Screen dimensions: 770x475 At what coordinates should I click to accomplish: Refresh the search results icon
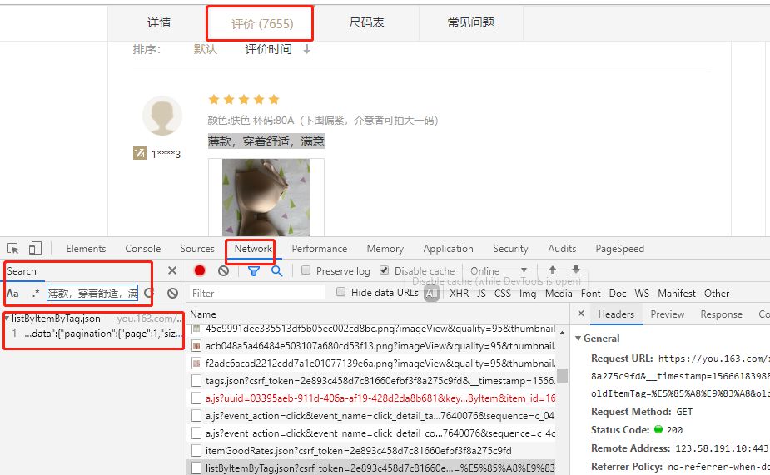pyautogui.click(x=149, y=294)
